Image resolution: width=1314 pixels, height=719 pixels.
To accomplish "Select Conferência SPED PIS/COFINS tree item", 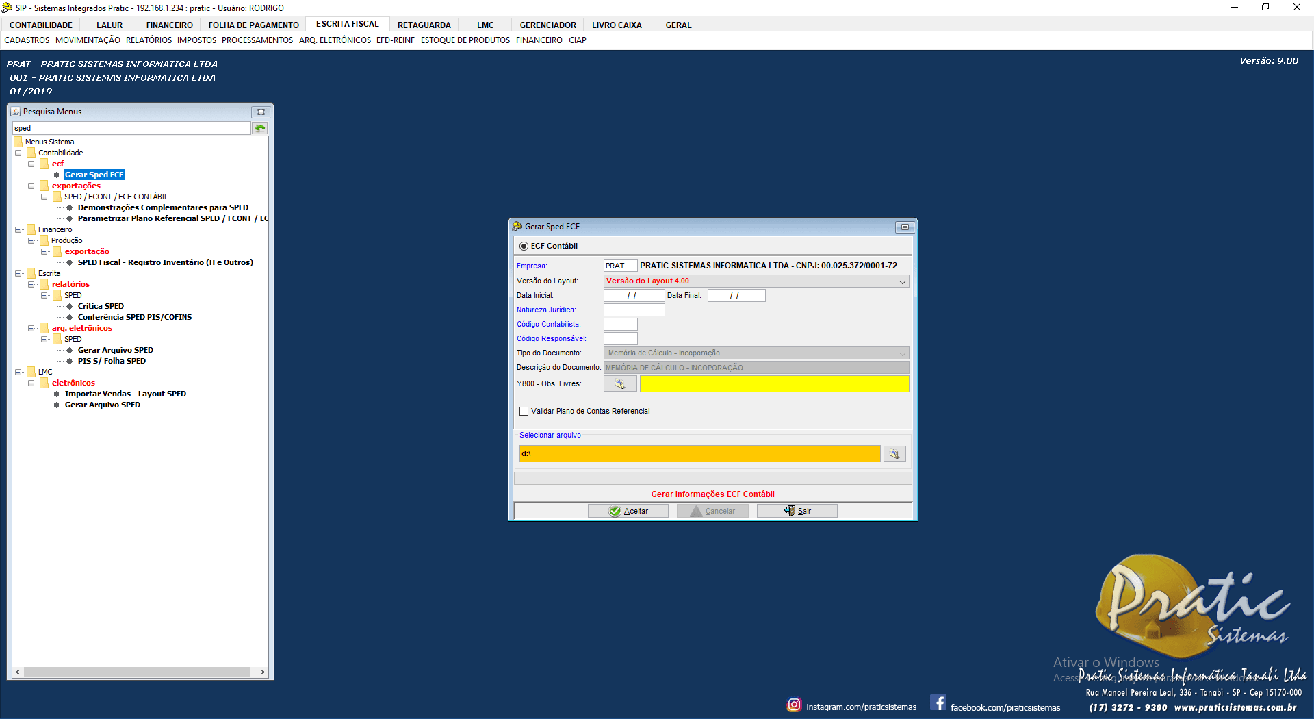I will 135,317.
